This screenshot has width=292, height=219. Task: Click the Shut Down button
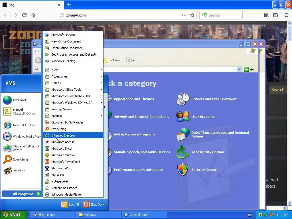[94, 204]
